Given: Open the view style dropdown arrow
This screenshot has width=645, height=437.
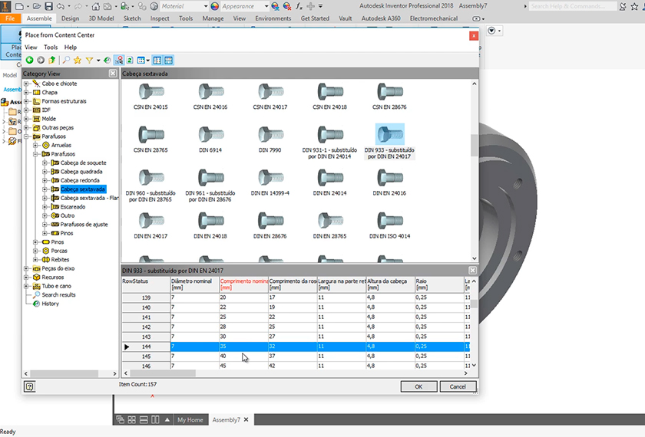Looking at the screenshot, I should (x=148, y=60).
